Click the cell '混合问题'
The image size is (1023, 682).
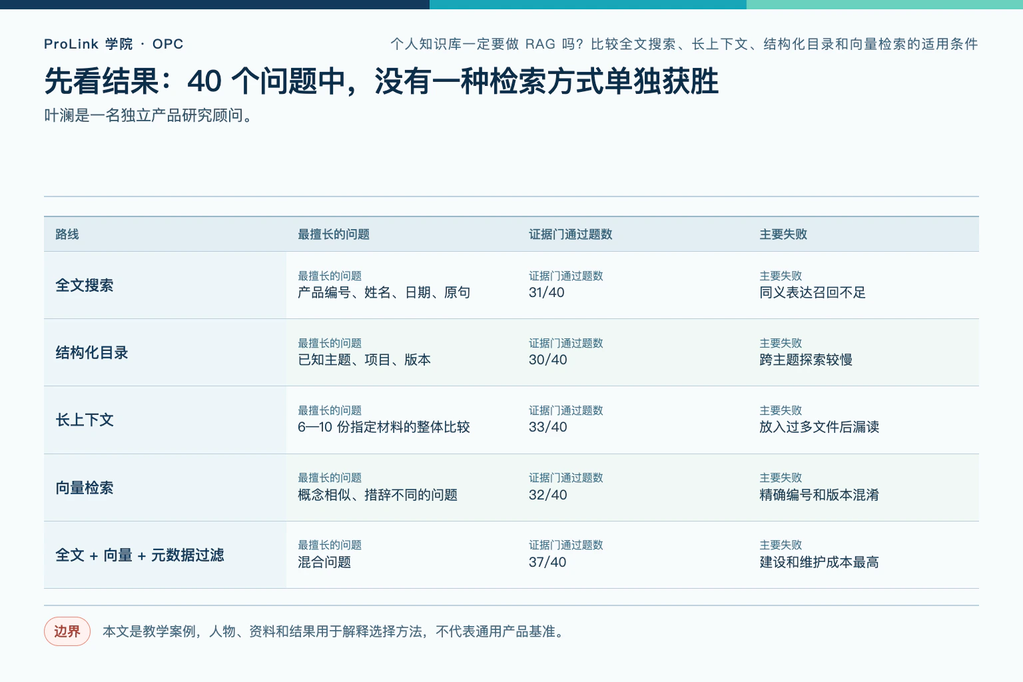pos(324,562)
